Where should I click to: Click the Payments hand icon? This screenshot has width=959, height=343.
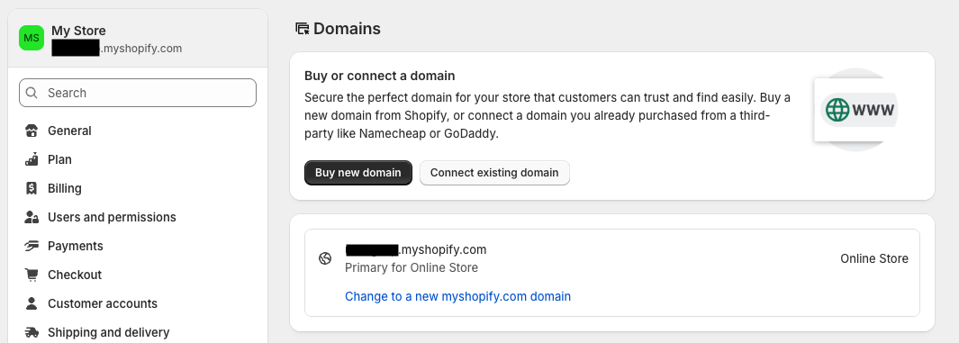point(32,246)
